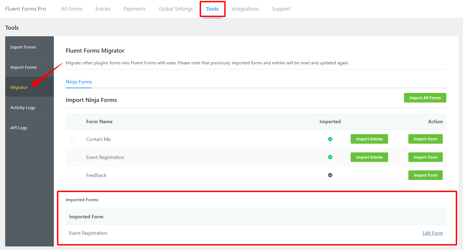Click the Fluent Forms Pro brand title
The image size is (463, 250).
click(x=26, y=9)
